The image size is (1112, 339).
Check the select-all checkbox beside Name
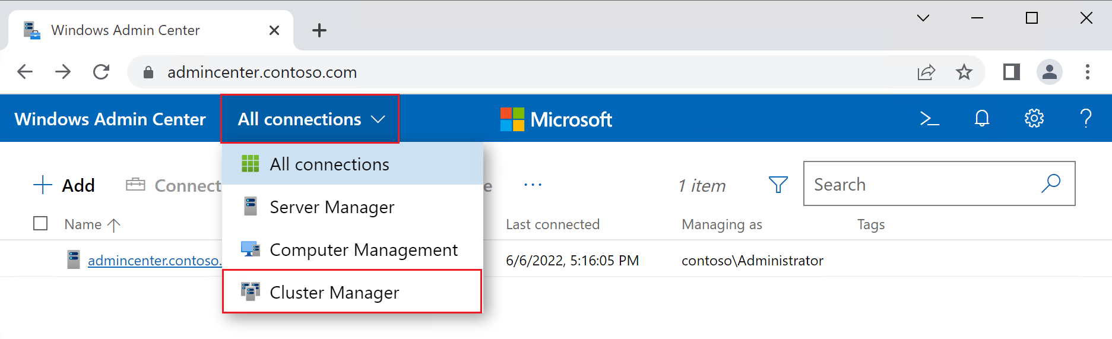click(40, 223)
